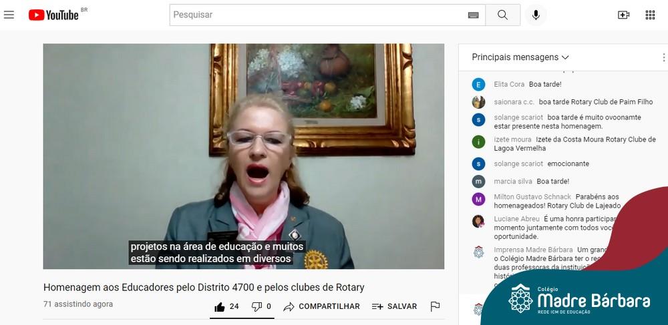This screenshot has height=325, width=668.
Task: Focus the Pesquisar search field
Action: (x=327, y=15)
